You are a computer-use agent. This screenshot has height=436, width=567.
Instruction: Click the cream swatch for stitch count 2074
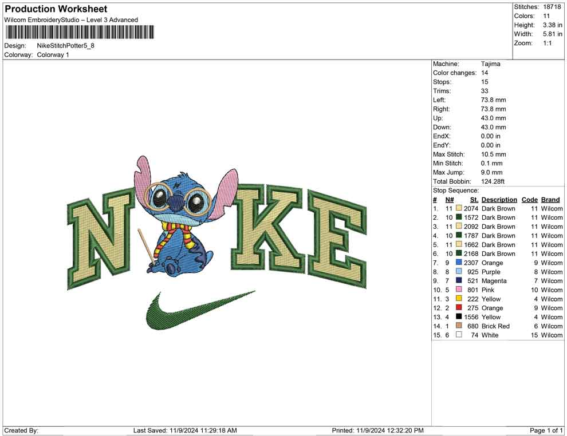click(x=459, y=208)
